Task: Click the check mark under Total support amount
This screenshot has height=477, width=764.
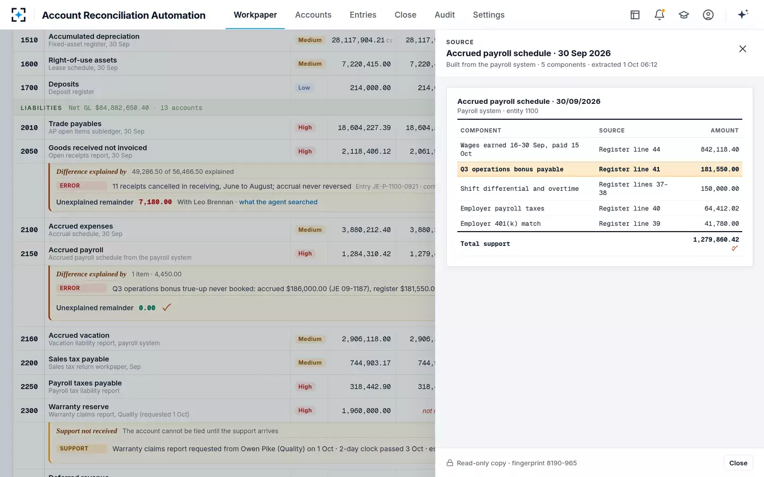Action: [735, 248]
